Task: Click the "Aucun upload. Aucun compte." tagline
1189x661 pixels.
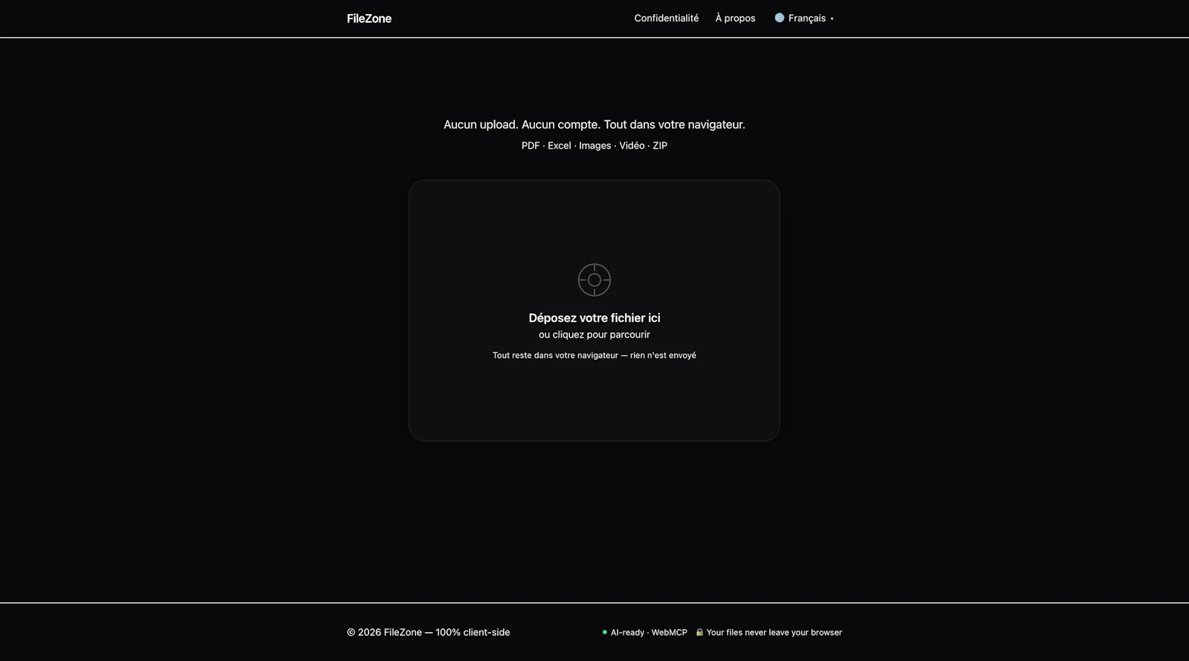Action: click(x=594, y=124)
